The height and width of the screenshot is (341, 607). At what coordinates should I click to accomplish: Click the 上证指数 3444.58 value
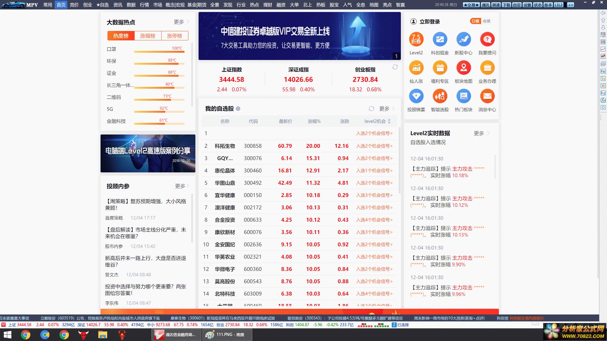coord(231,80)
